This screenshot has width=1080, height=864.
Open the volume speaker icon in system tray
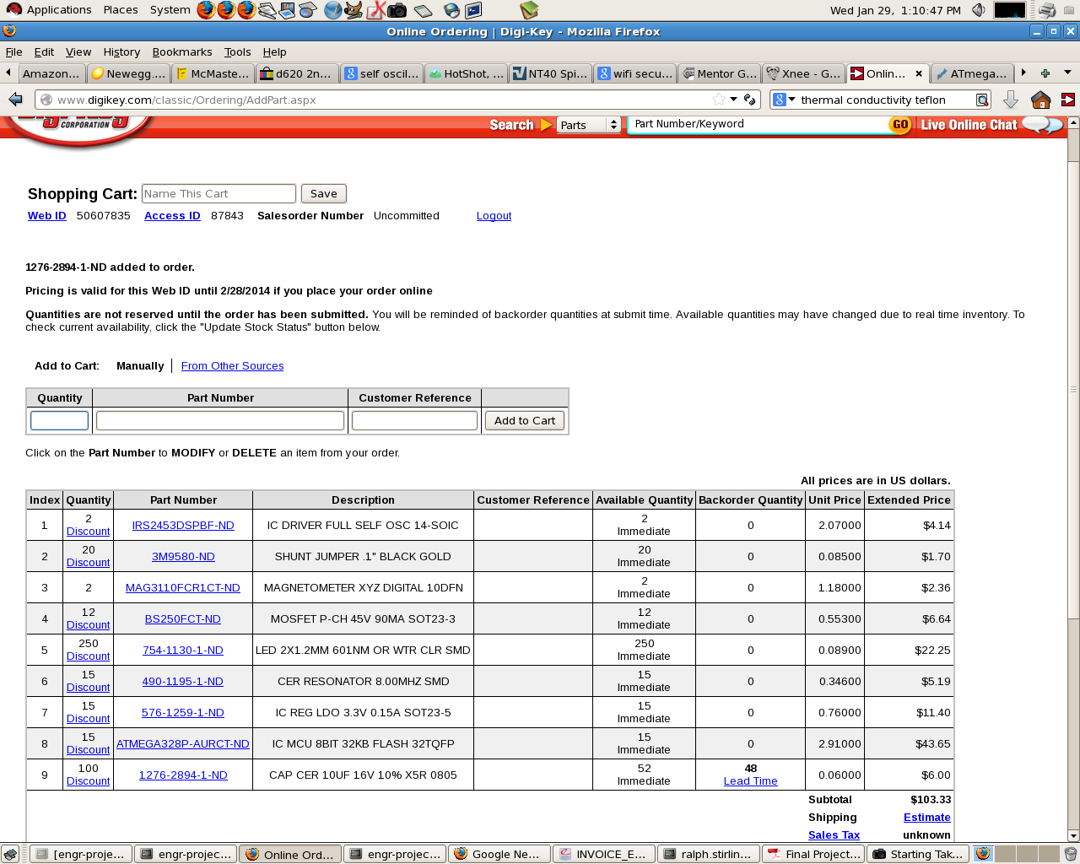pyautogui.click(x=978, y=10)
